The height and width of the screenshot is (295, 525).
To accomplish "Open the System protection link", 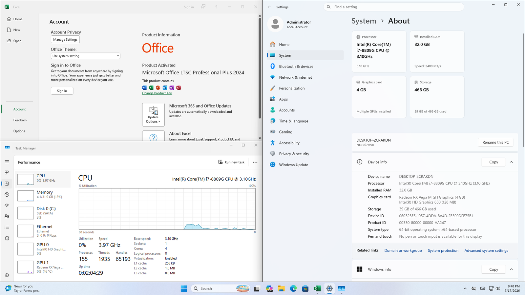I will tap(443, 251).
